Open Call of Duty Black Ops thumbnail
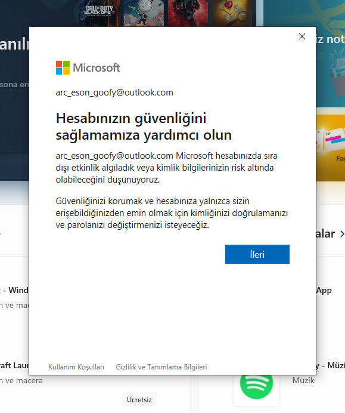The image size is (345, 413). pos(100,13)
